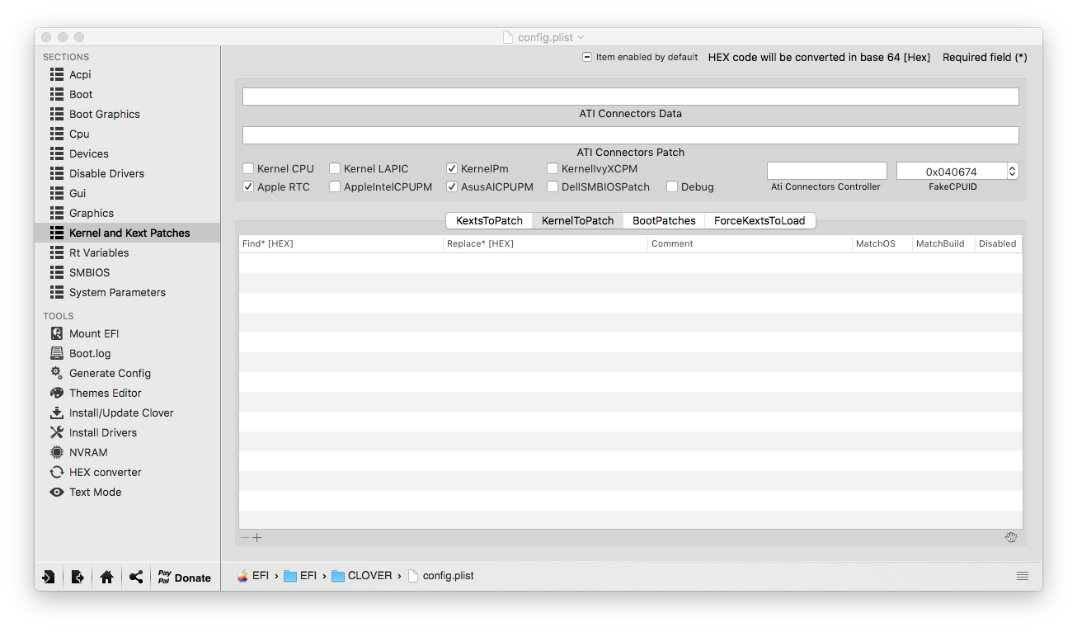Switch to the ForceKextsToLoad tab
The height and width of the screenshot is (632, 1077).
[760, 220]
